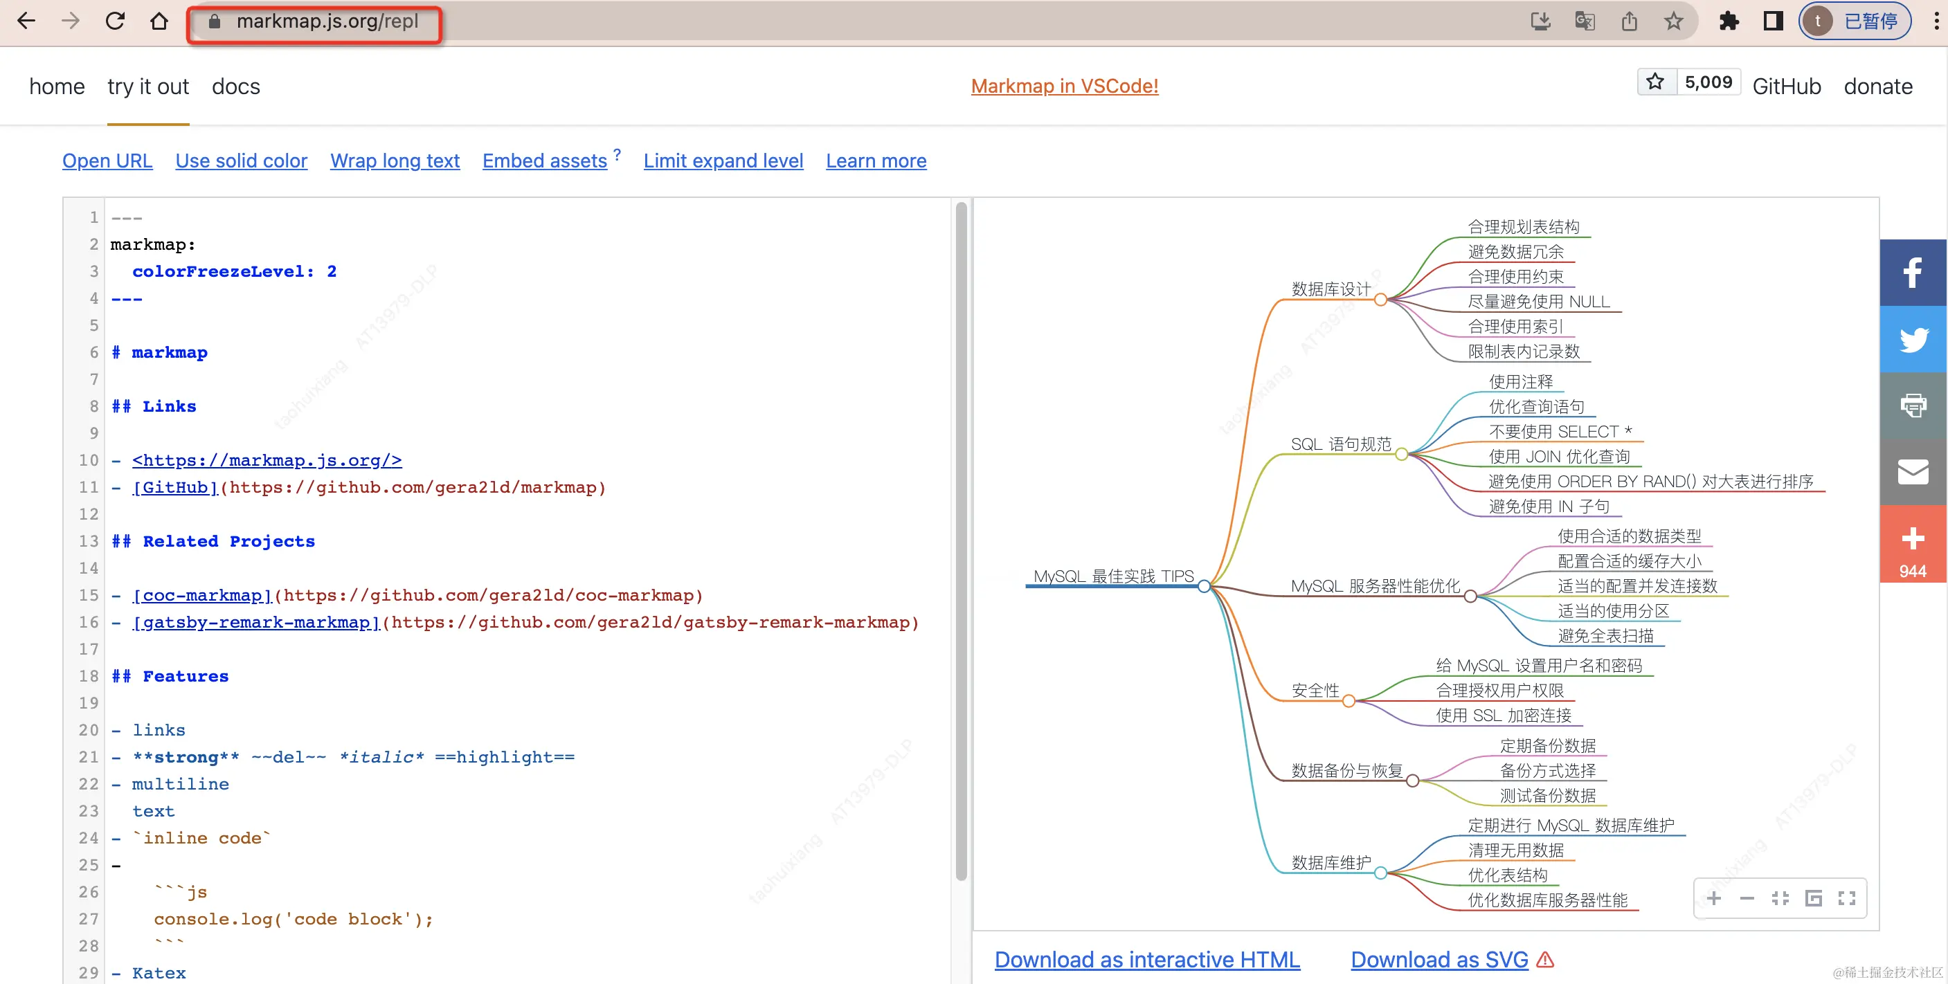Click the GitHub star icon button
Screen dimensions: 1948x984
tap(1655, 82)
